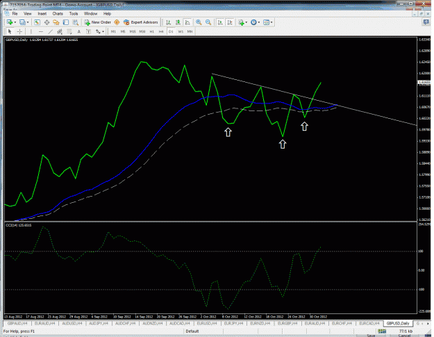Click the CCI(14) indicator label

click(19, 225)
